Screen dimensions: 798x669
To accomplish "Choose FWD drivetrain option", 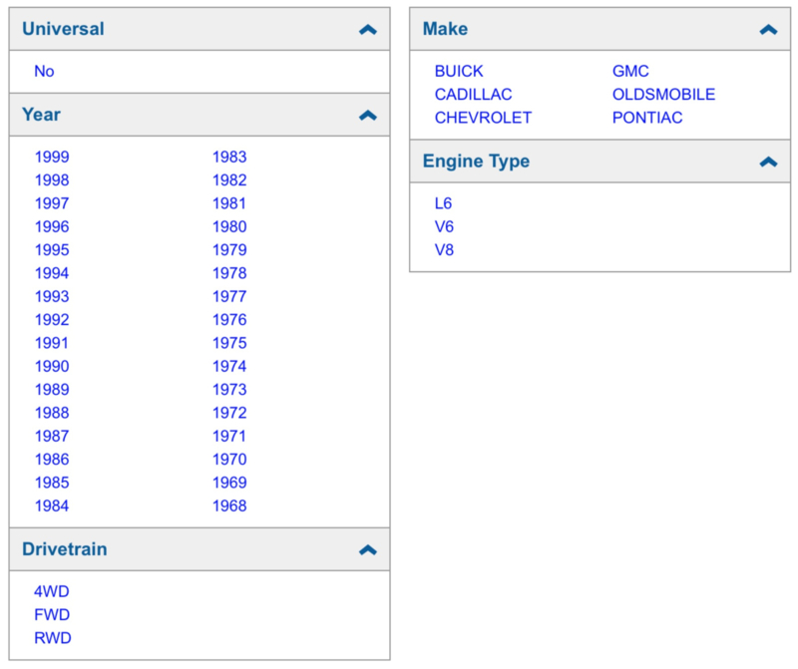I will pos(52,614).
